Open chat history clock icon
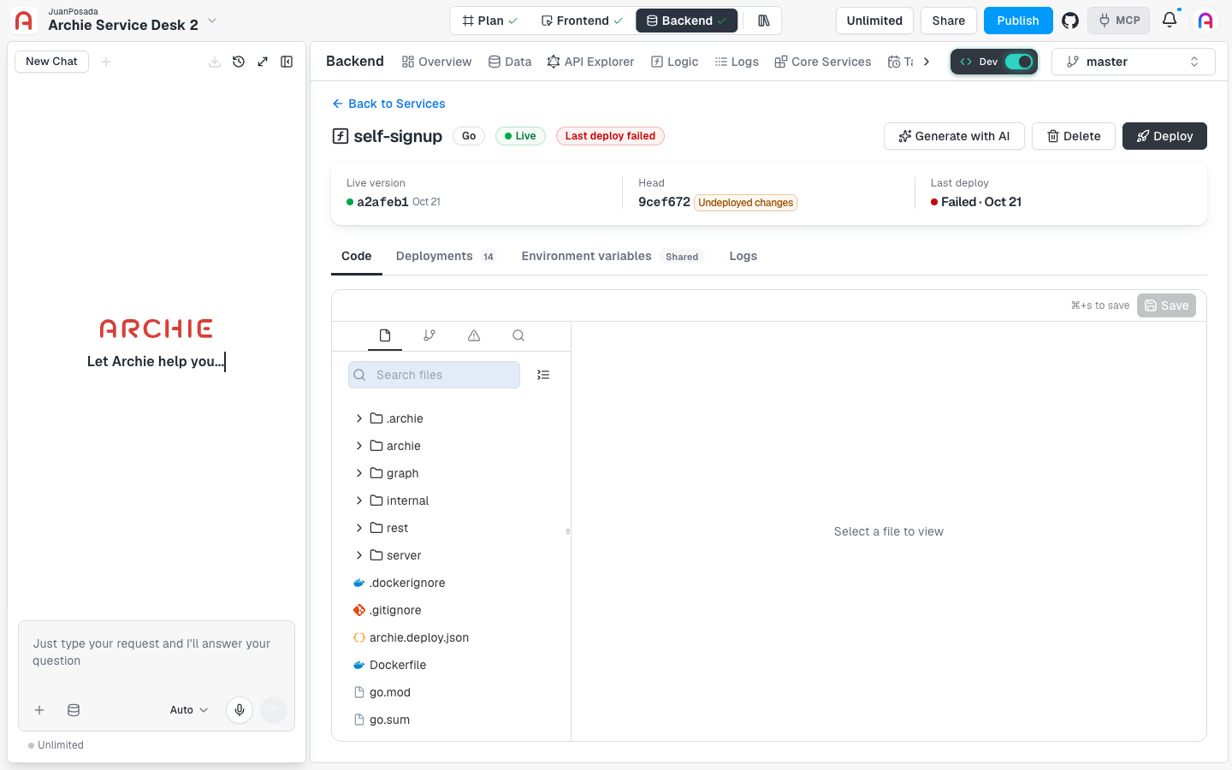This screenshot has width=1232, height=770. (239, 62)
